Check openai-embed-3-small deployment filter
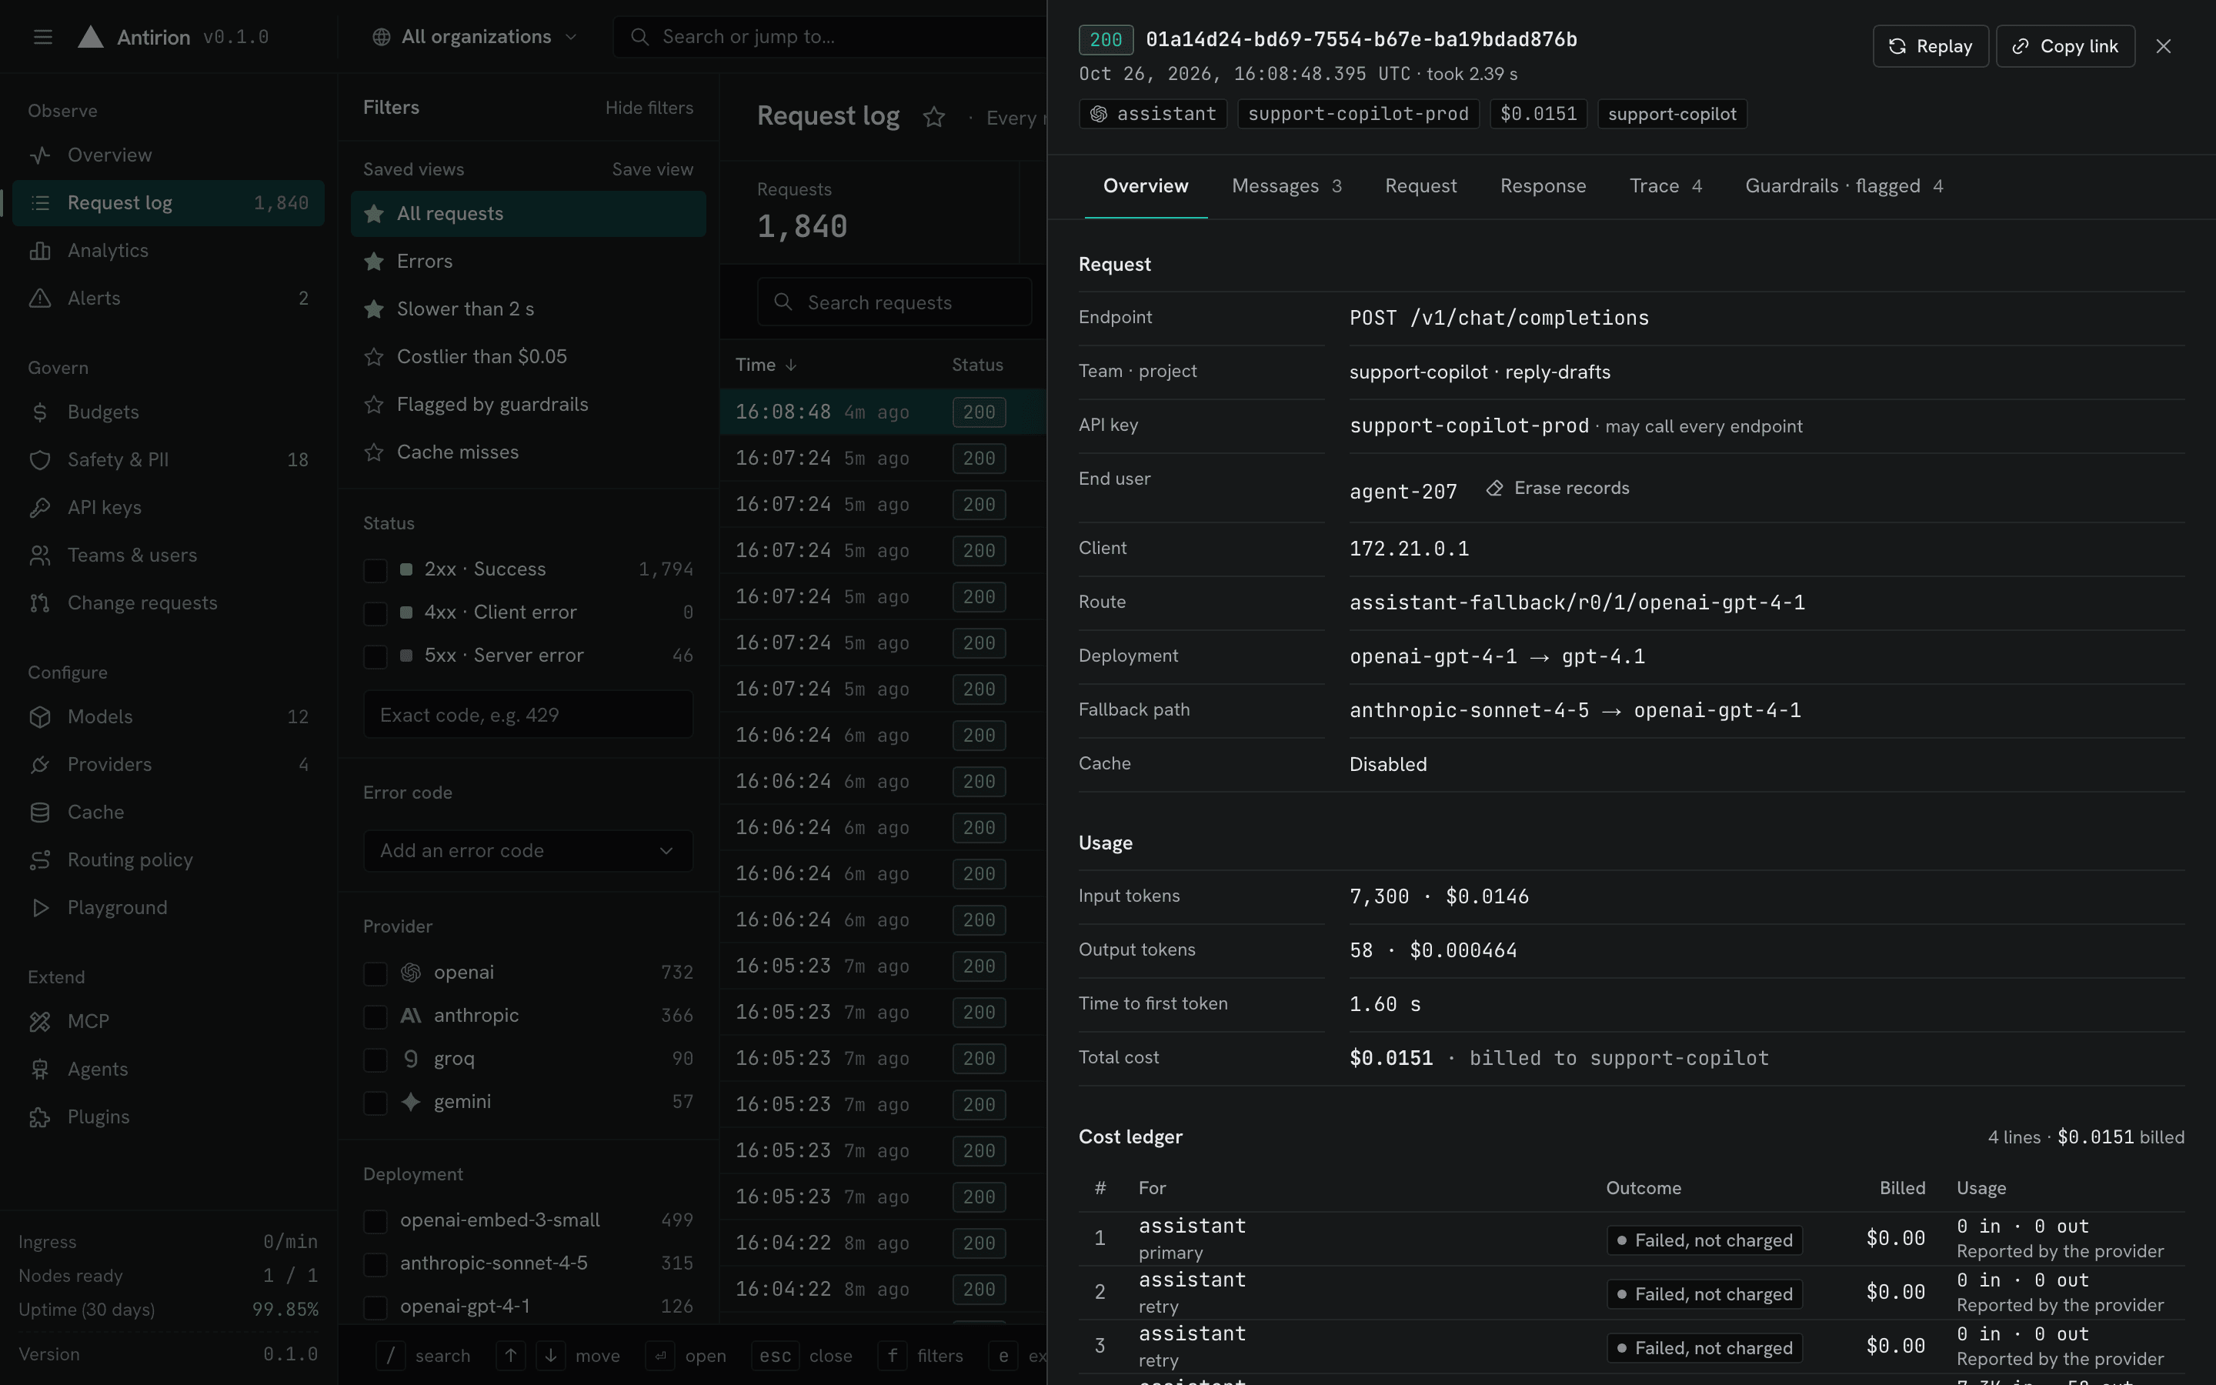The height and width of the screenshot is (1385, 2216). click(375, 1221)
